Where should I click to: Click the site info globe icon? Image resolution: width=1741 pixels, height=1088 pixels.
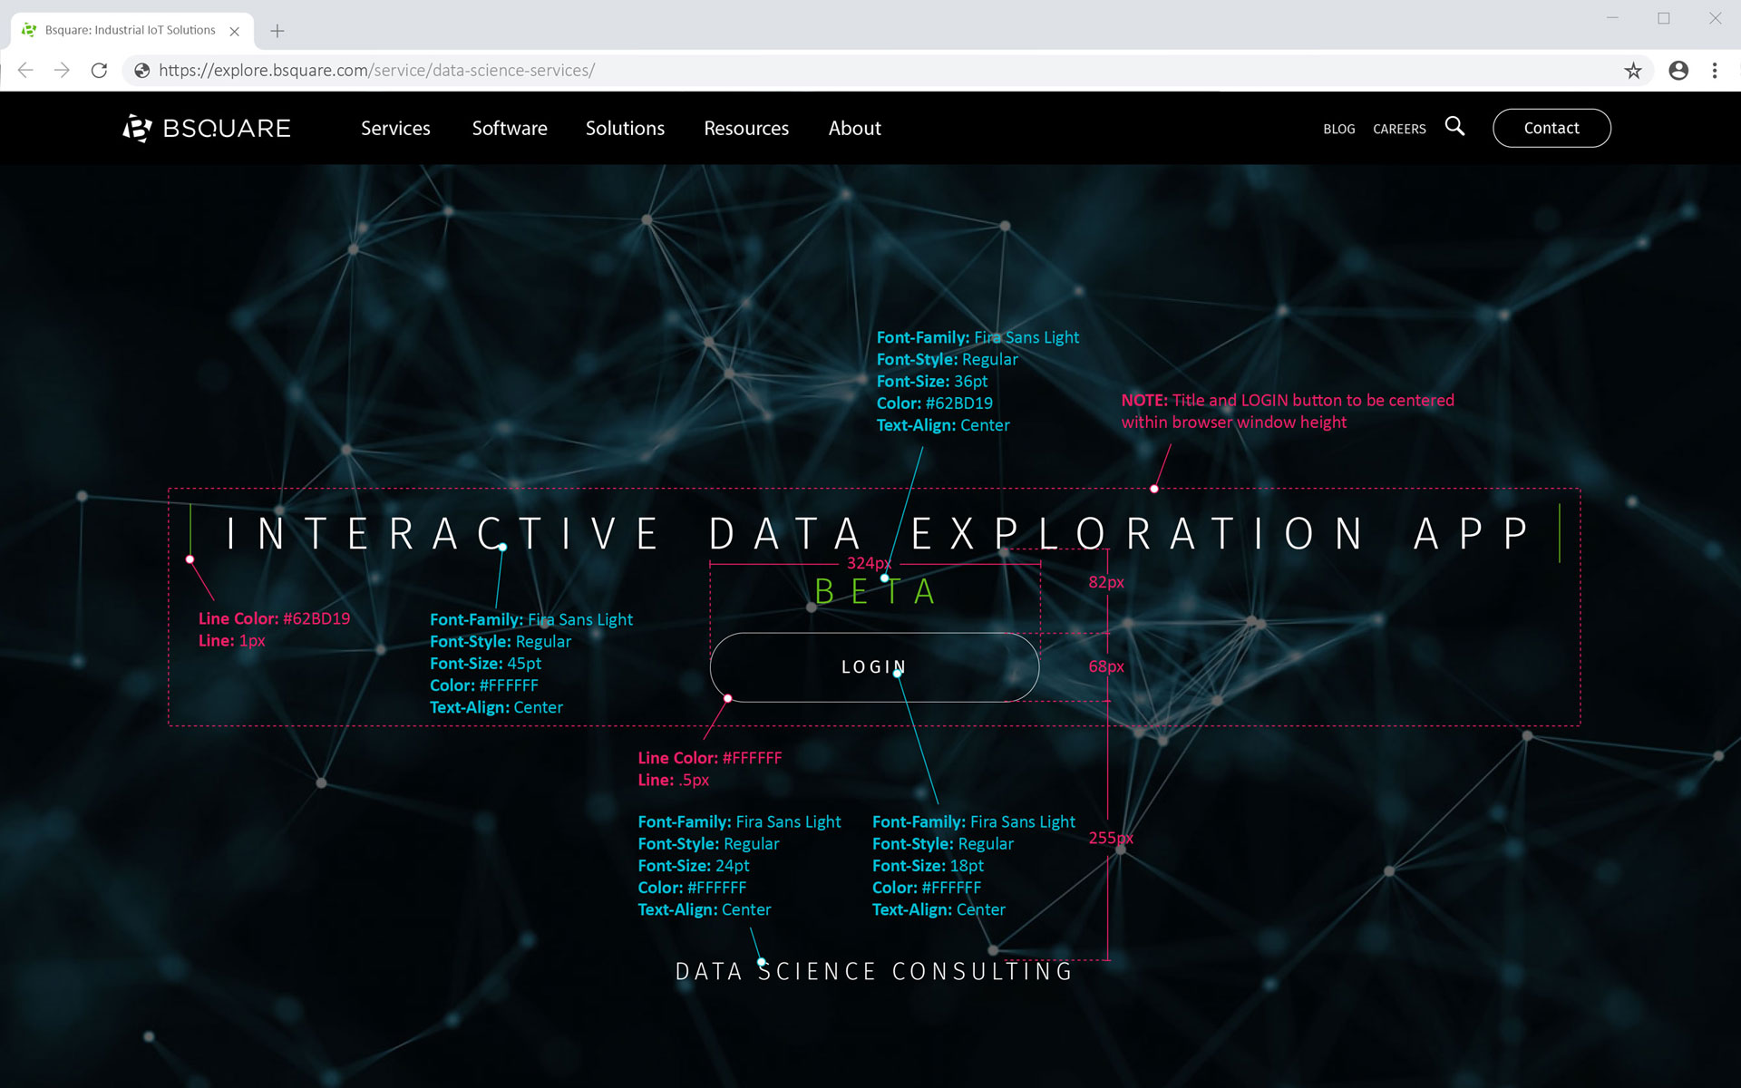click(x=141, y=70)
